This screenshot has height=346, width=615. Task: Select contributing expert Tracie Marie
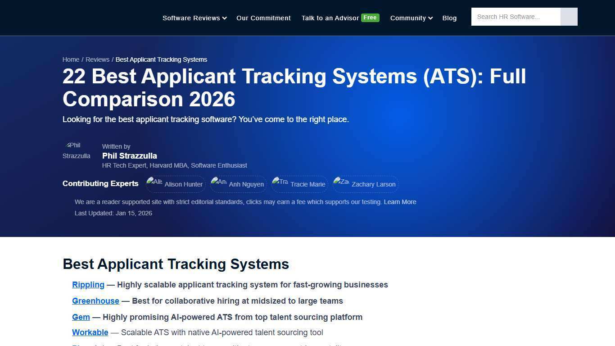(x=299, y=184)
